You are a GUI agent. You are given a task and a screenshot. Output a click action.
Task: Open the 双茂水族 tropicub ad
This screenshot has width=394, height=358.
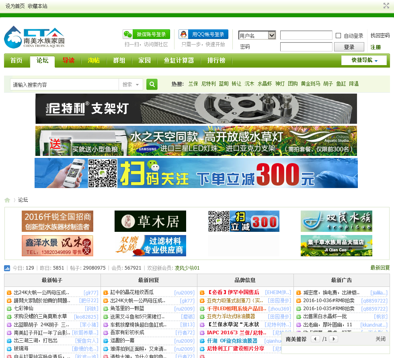[x=337, y=221]
